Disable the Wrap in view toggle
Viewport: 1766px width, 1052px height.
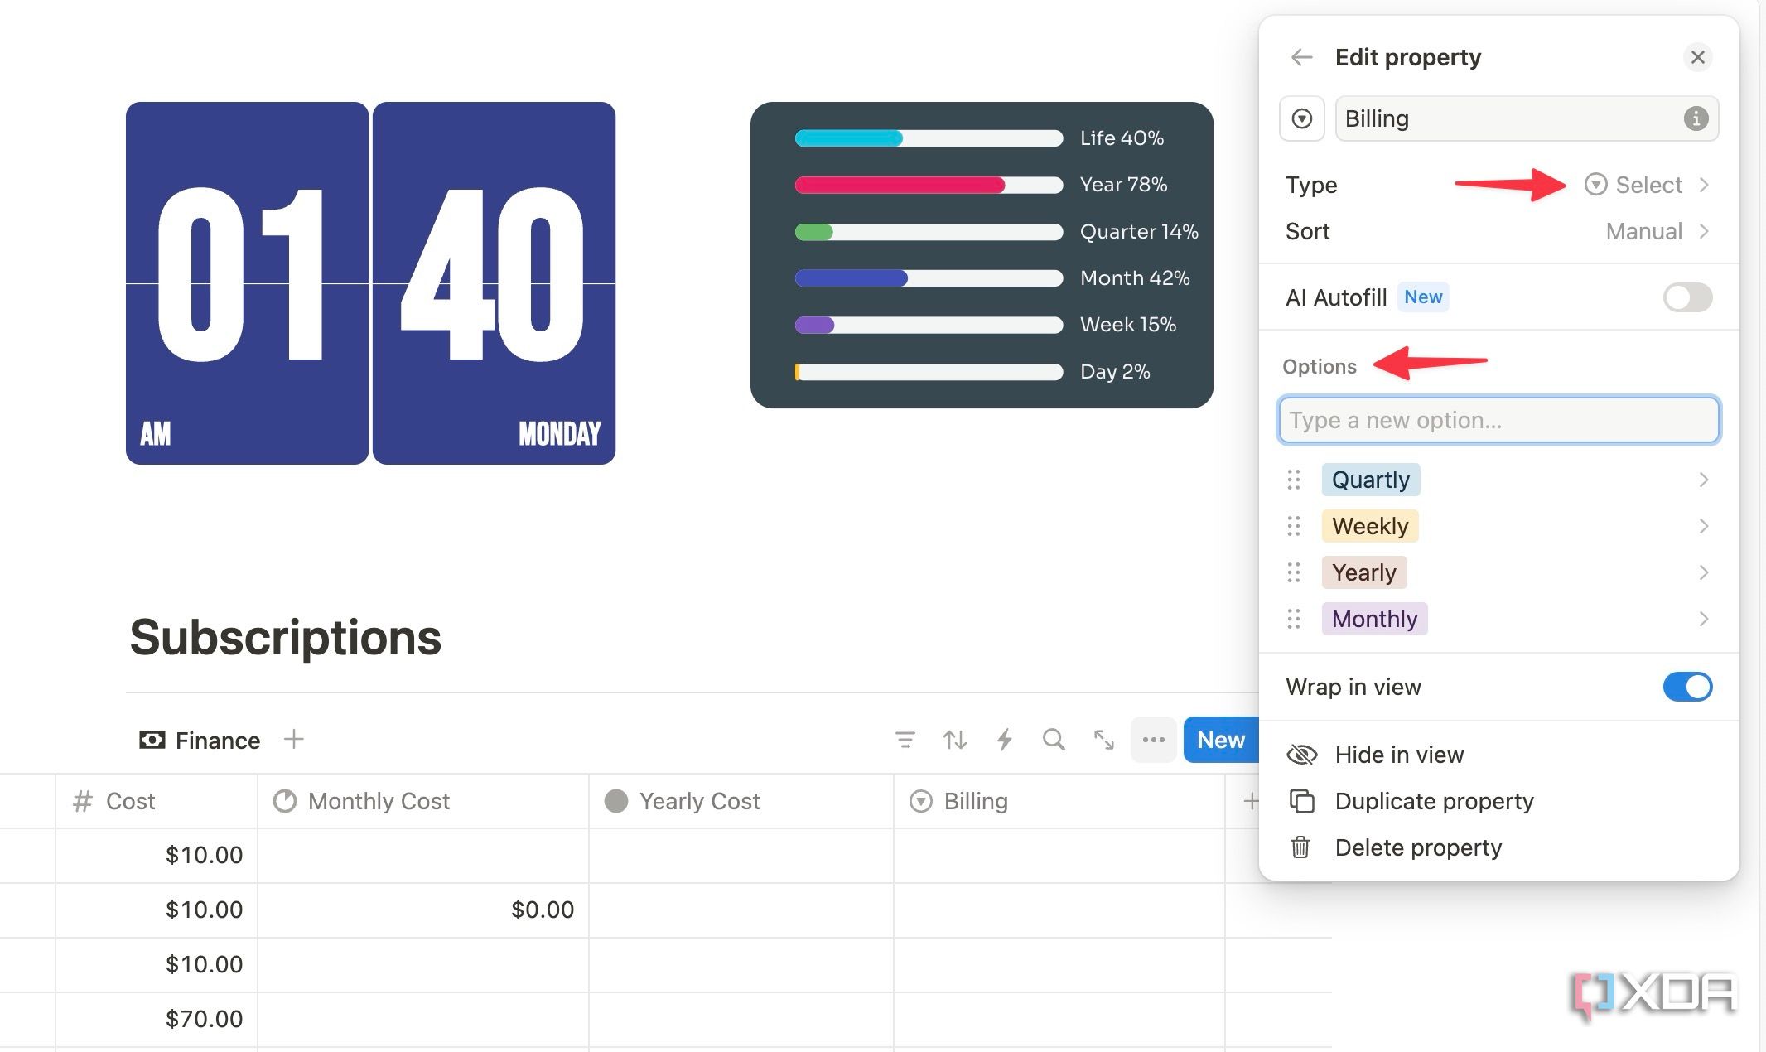tap(1686, 687)
